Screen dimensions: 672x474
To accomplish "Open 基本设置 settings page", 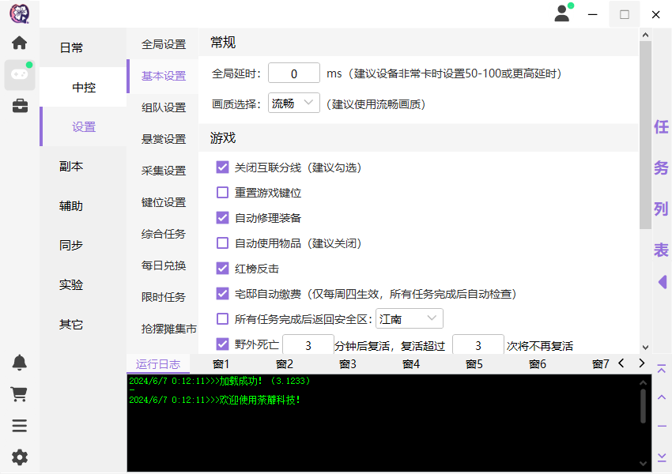I will (164, 76).
